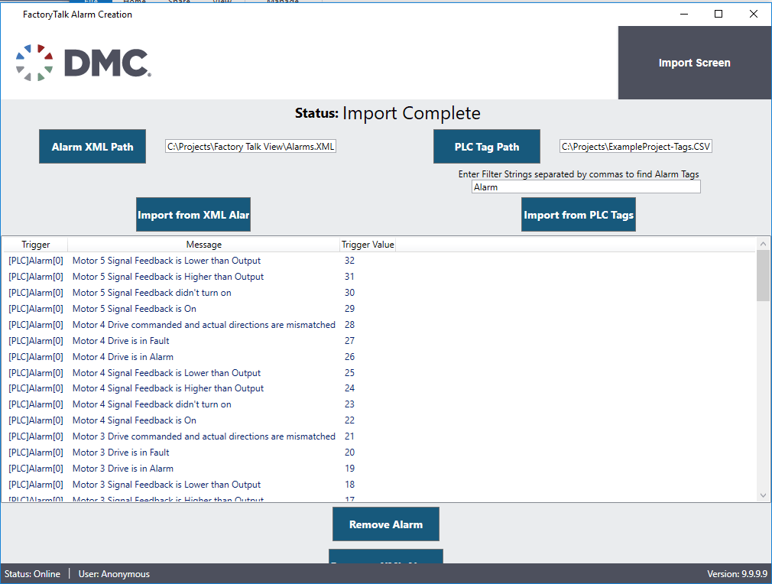Select Motor 3 Drive is in Alarm row
Viewport: 772px width, 584px height.
122,469
